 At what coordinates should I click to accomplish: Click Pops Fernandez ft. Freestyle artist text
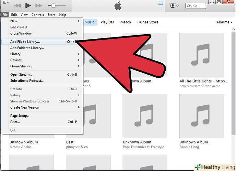pos(143,147)
